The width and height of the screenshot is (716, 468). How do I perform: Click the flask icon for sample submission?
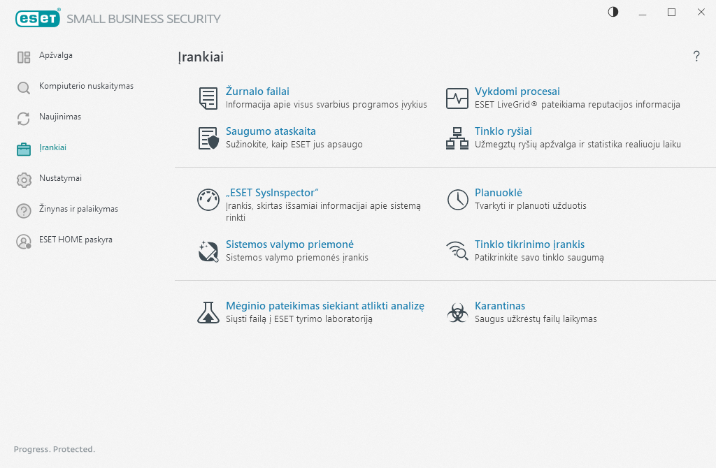pyautogui.click(x=208, y=312)
